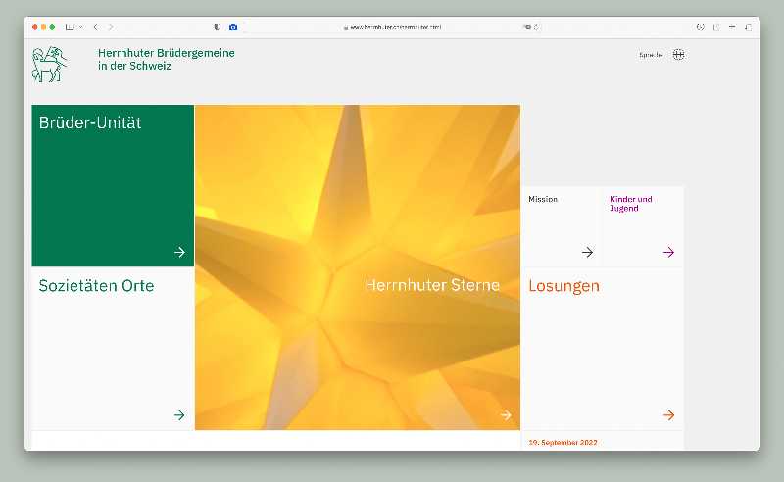
Task: Open the globe language selector icon
Action: point(678,55)
